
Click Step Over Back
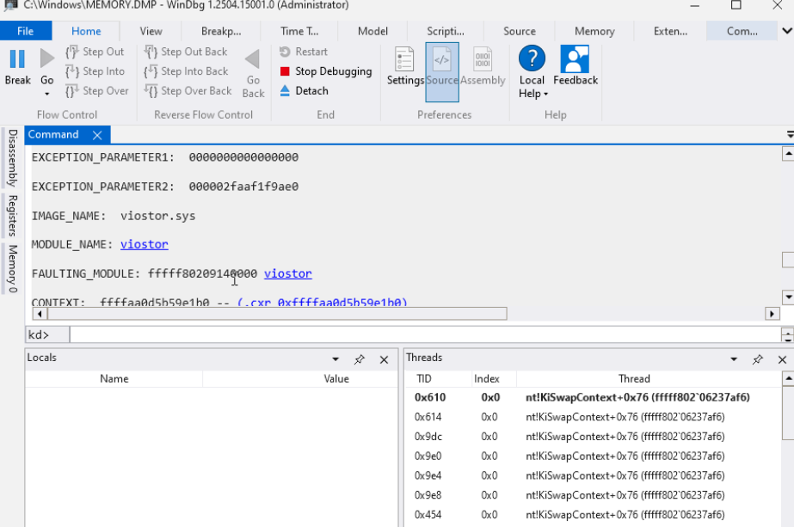tap(188, 91)
